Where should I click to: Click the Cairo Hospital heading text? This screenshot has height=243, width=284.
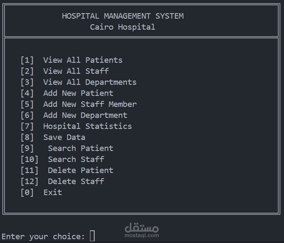pyautogui.click(x=123, y=27)
